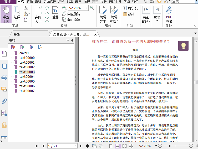The height and width of the screenshot is (149, 198).
Task: Rotate the page right (向右旋转)
Action: tap(71, 19)
